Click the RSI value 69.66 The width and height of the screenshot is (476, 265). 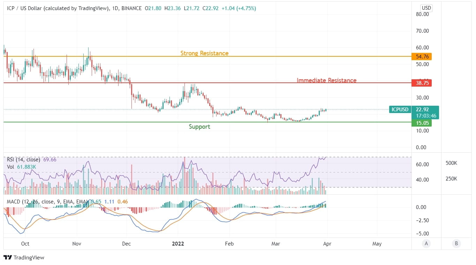50,160
